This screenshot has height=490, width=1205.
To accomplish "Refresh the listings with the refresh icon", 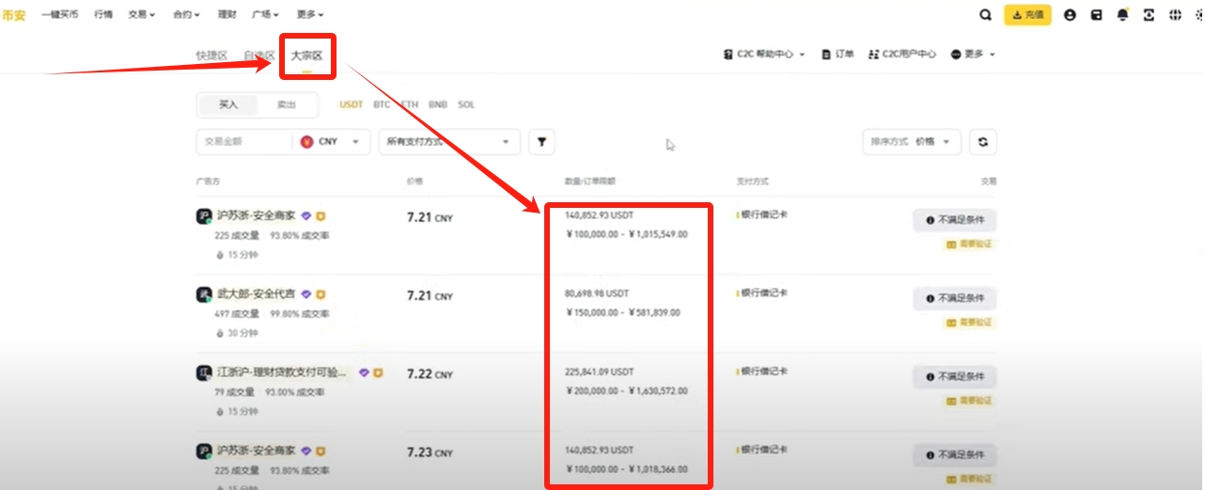I will click(982, 142).
